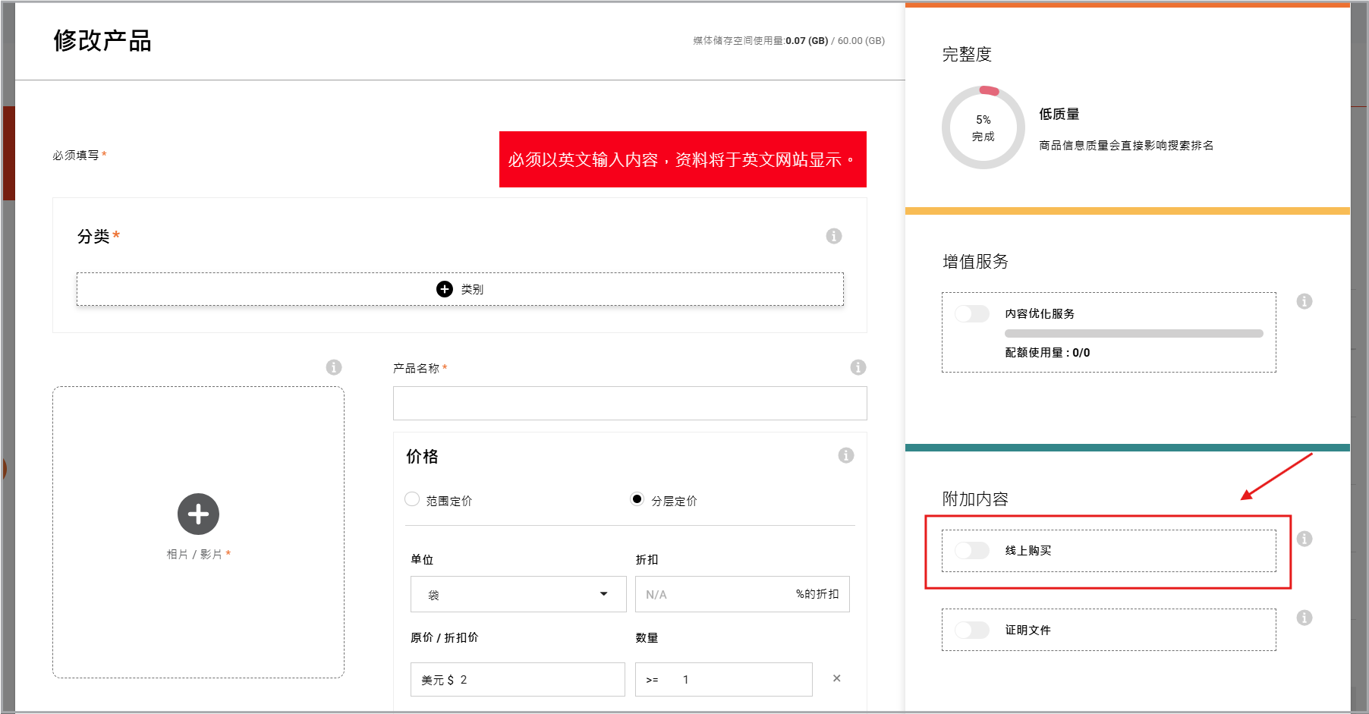Click the info icon in category section
This screenshot has height=714, width=1369.
click(834, 236)
